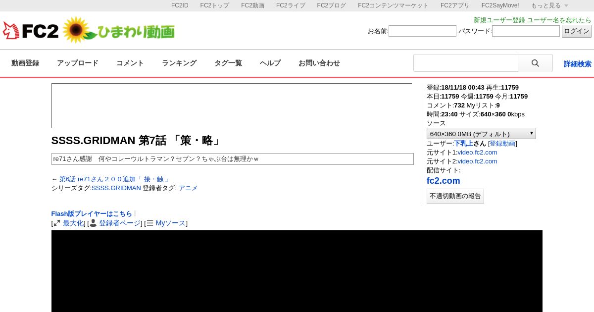Click the black video player area

[297, 271]
